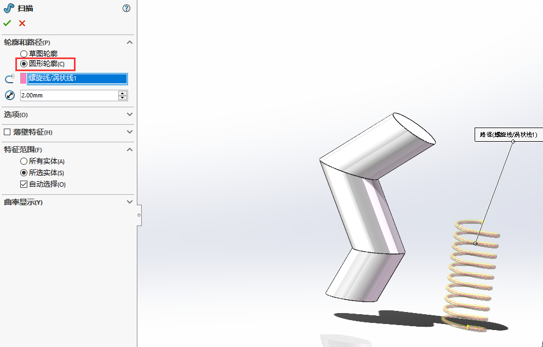This screenshot has width=543, height=347.
Task: Click the 路径(螺旋线/涡状线1) callout label
Action: (509, 135)
